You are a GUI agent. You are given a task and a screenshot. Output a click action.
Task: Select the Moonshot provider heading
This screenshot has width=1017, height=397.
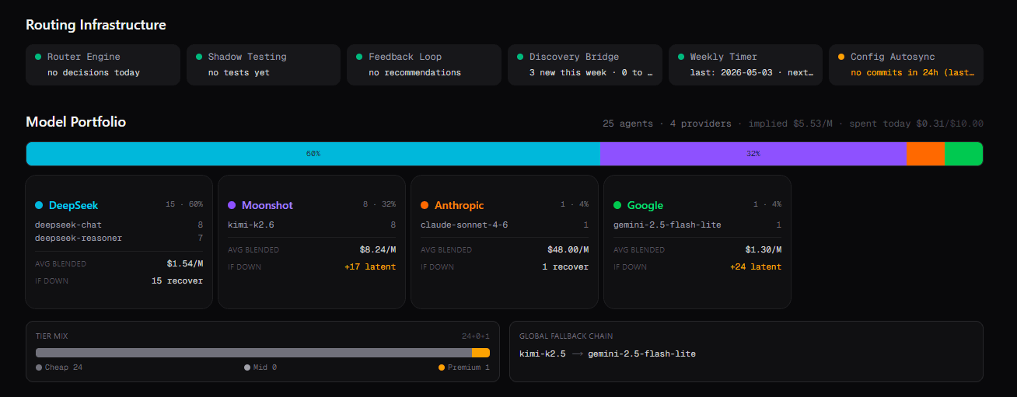[267, 205]
